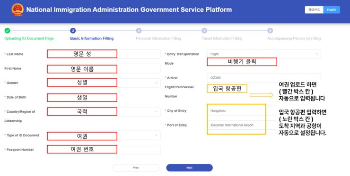
Task: Click step 5 circle icon
Action: pos(270,31)
